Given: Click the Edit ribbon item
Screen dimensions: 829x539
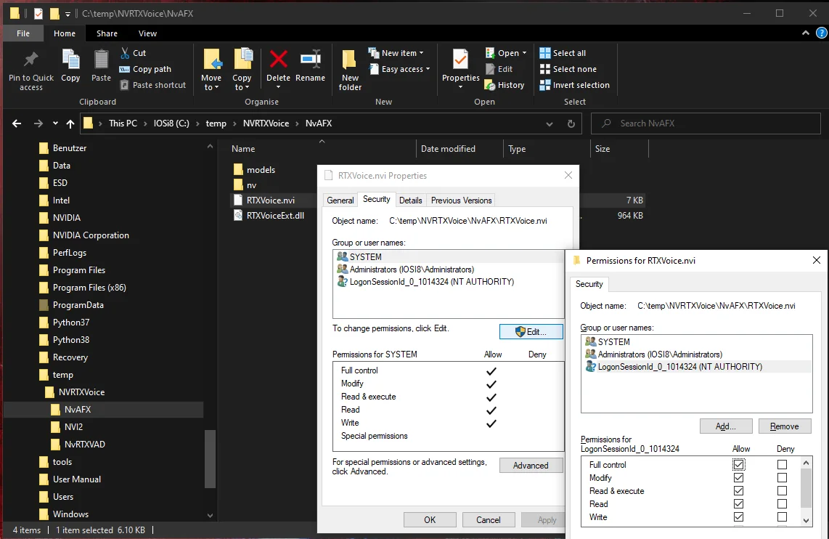Looking at the screenshot, I should [499, 69].
